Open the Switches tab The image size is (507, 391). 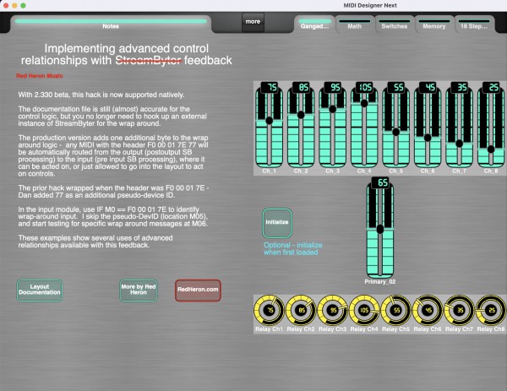[394, 24]
